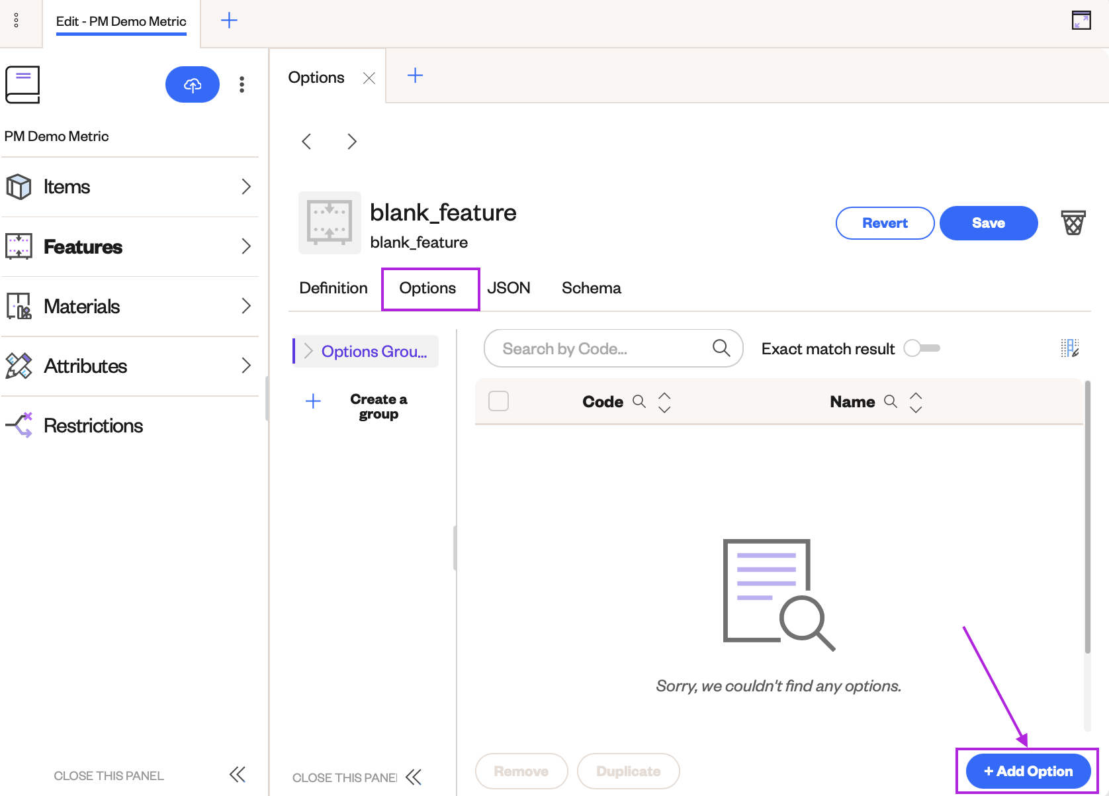Click the Items cube icon

click(19, 187)
